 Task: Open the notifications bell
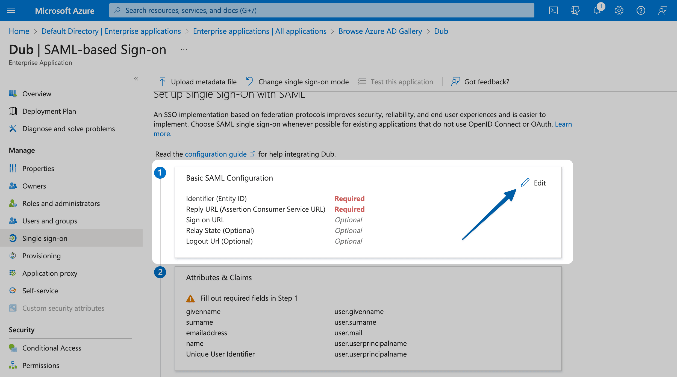tap(597, 10)
